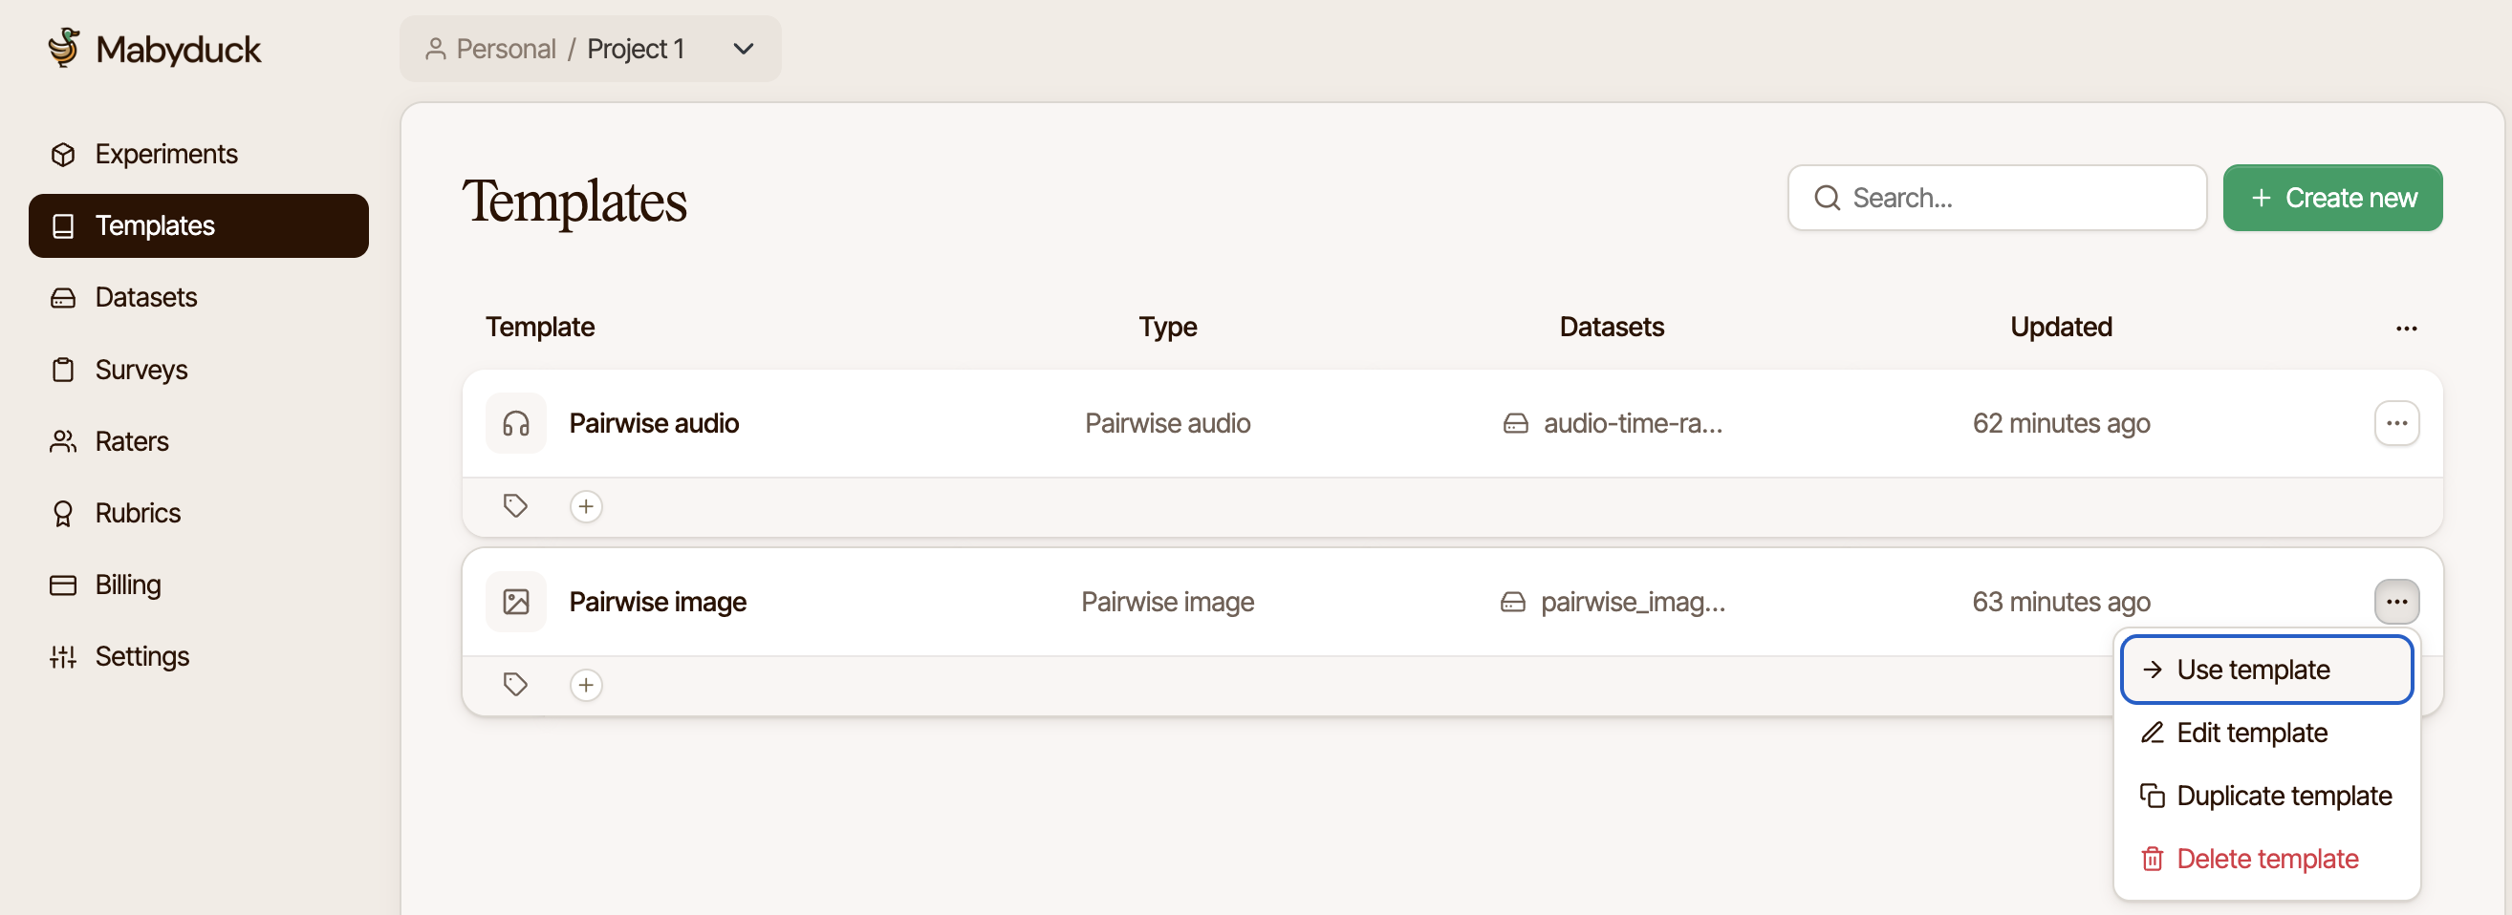Open Experiments in the sidebar
The width and height of the screenshot is (2512, 915).
click(x=198, y=154)
